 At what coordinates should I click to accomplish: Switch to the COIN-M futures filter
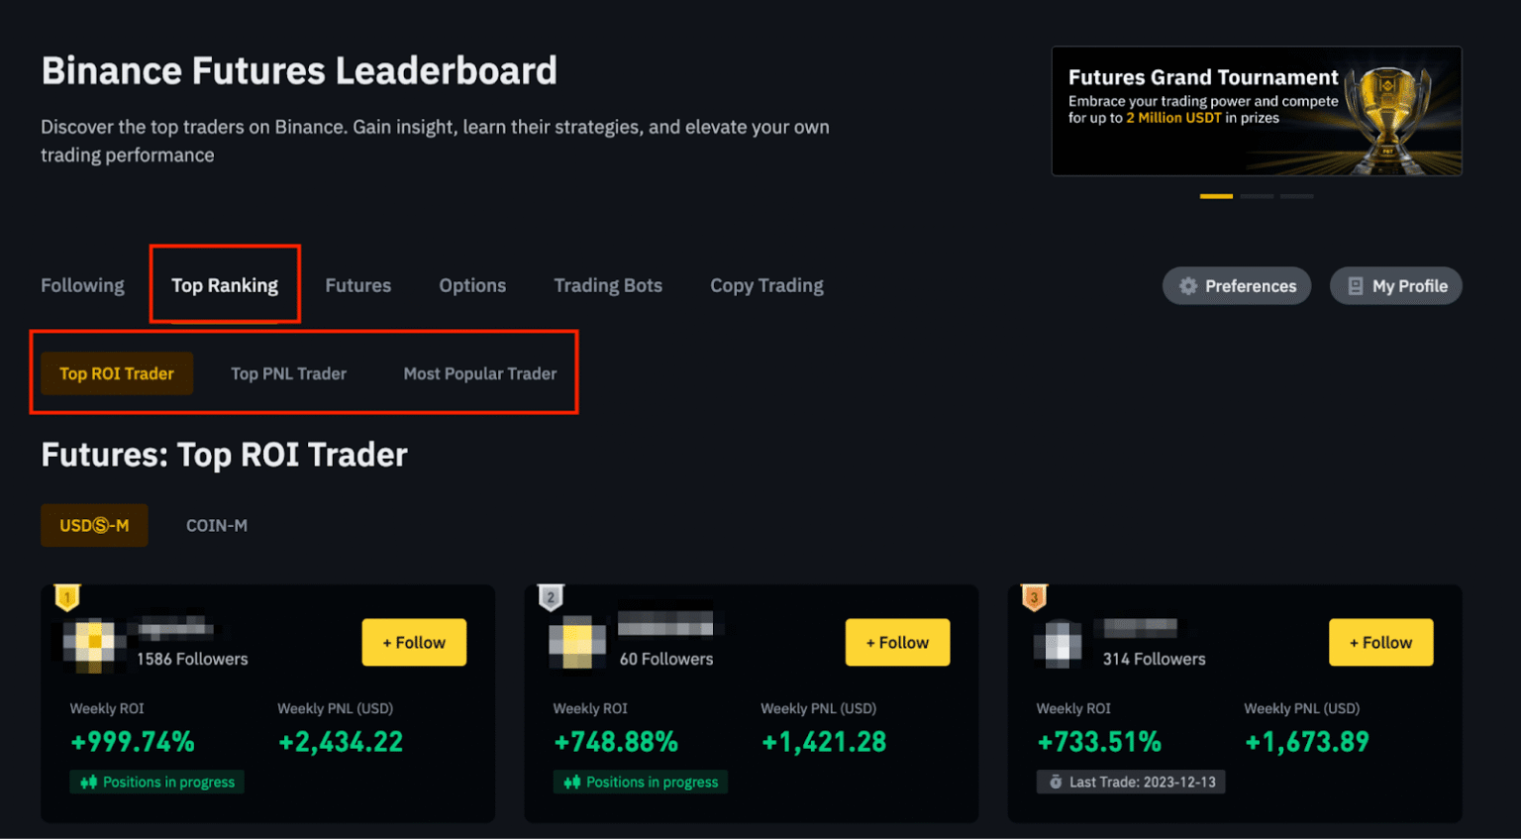point(217,526)
